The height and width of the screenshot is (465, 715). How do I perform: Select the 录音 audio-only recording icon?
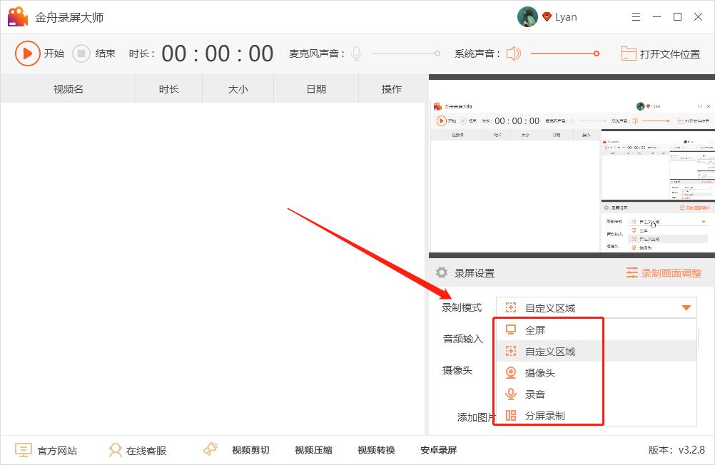click(509, 393)
